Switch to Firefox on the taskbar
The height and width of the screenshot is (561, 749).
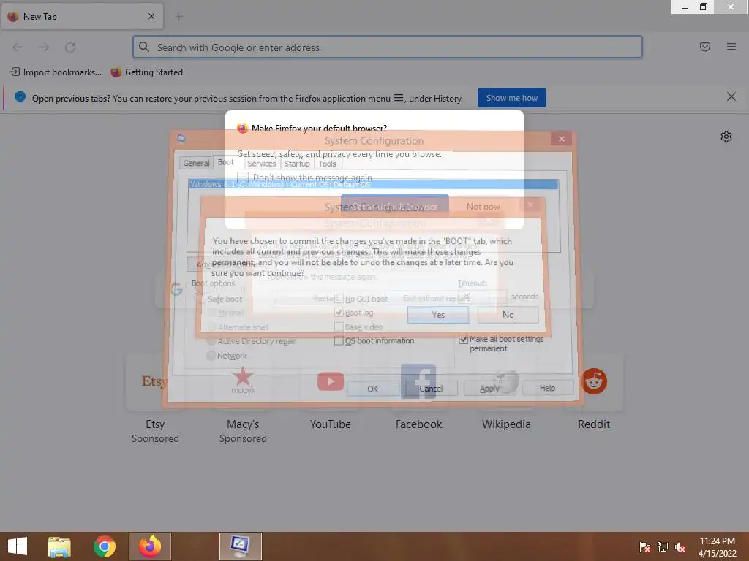(x=149, y=546)
